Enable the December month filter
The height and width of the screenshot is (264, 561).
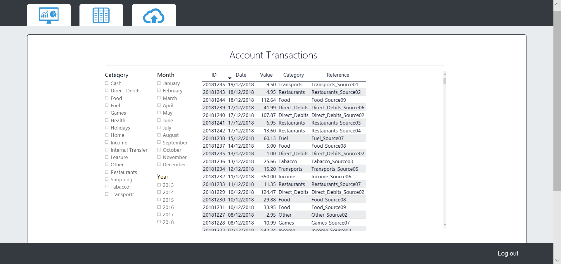pyautogui.click(x=159, y=164)
